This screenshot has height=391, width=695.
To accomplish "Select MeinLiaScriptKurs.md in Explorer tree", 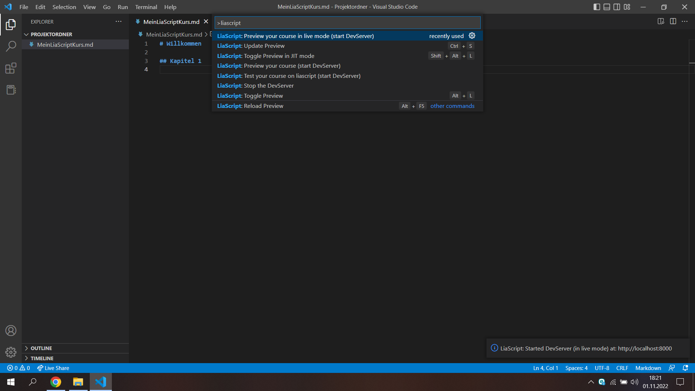I will coord(75,45).
